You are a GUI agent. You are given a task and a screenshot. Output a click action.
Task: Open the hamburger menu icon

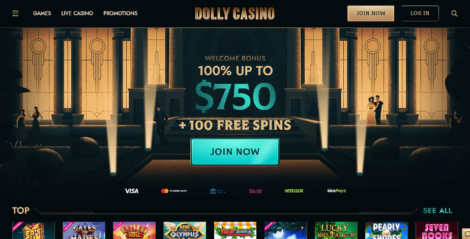coord(16,13)
